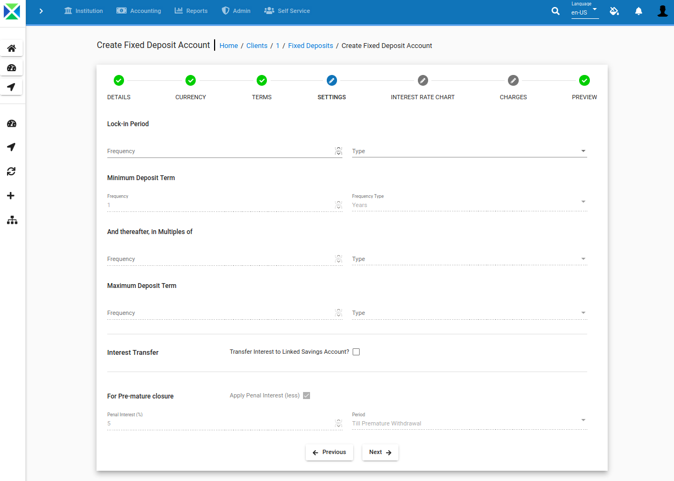Select the Settings step pencil icon

[332, 80]
